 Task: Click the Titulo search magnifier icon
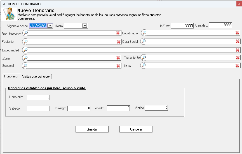pos(144,65)
